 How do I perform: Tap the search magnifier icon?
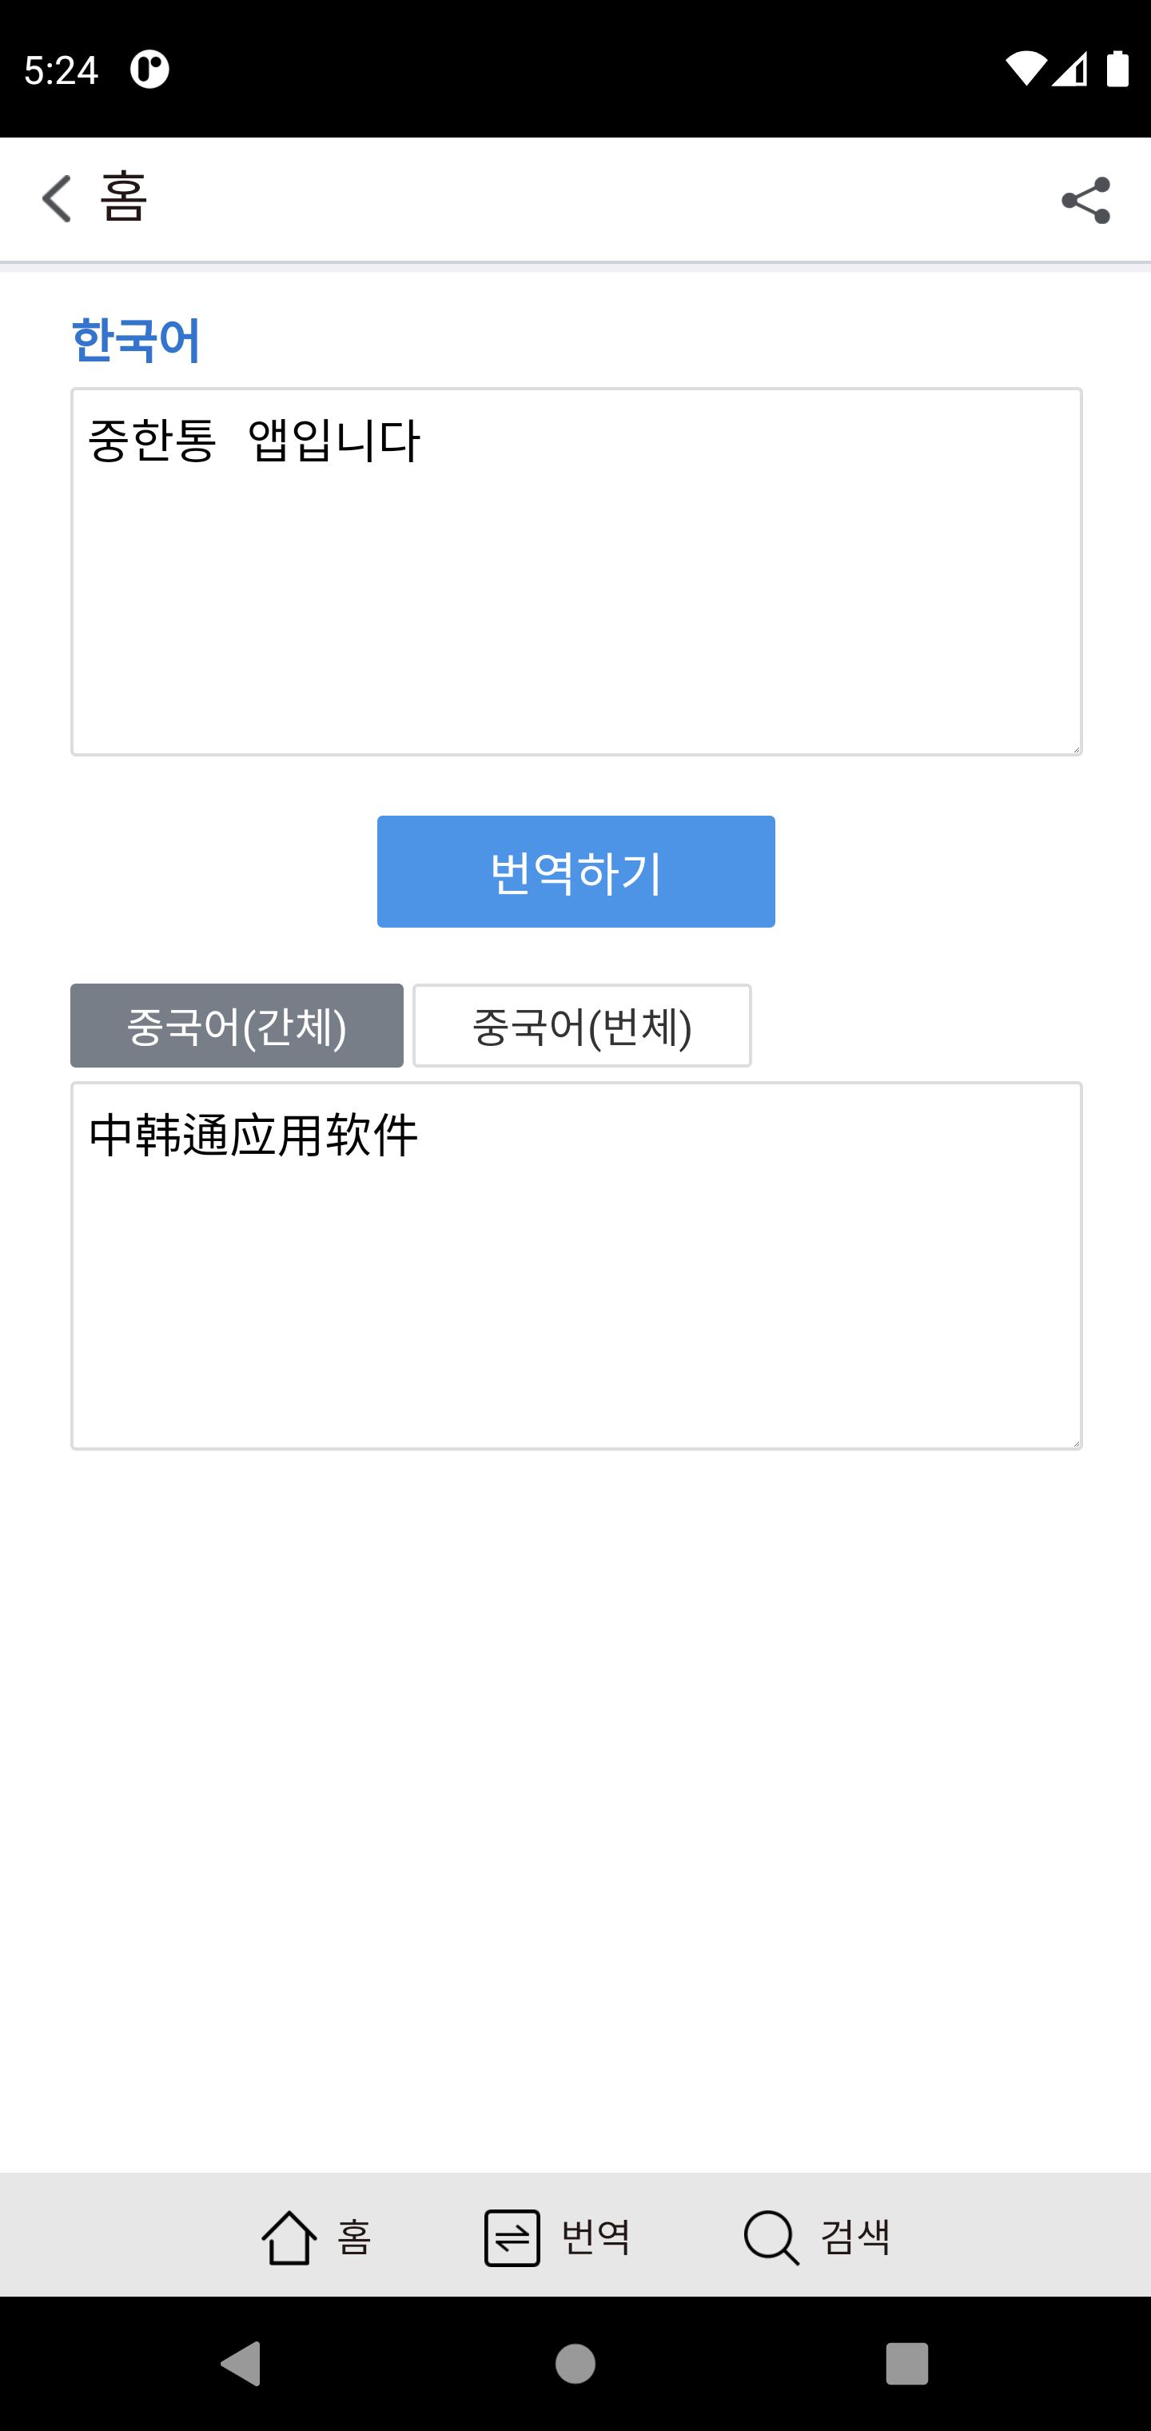click(771, 2237)
